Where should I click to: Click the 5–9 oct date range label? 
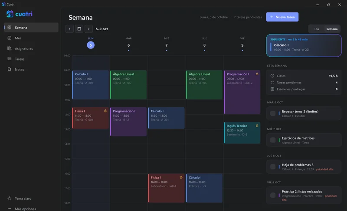(x=101, y=29)
